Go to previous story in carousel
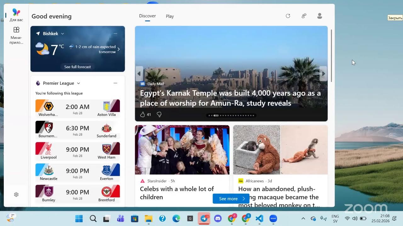This screenshot has width=403, height=226. [x=139, y=74]
